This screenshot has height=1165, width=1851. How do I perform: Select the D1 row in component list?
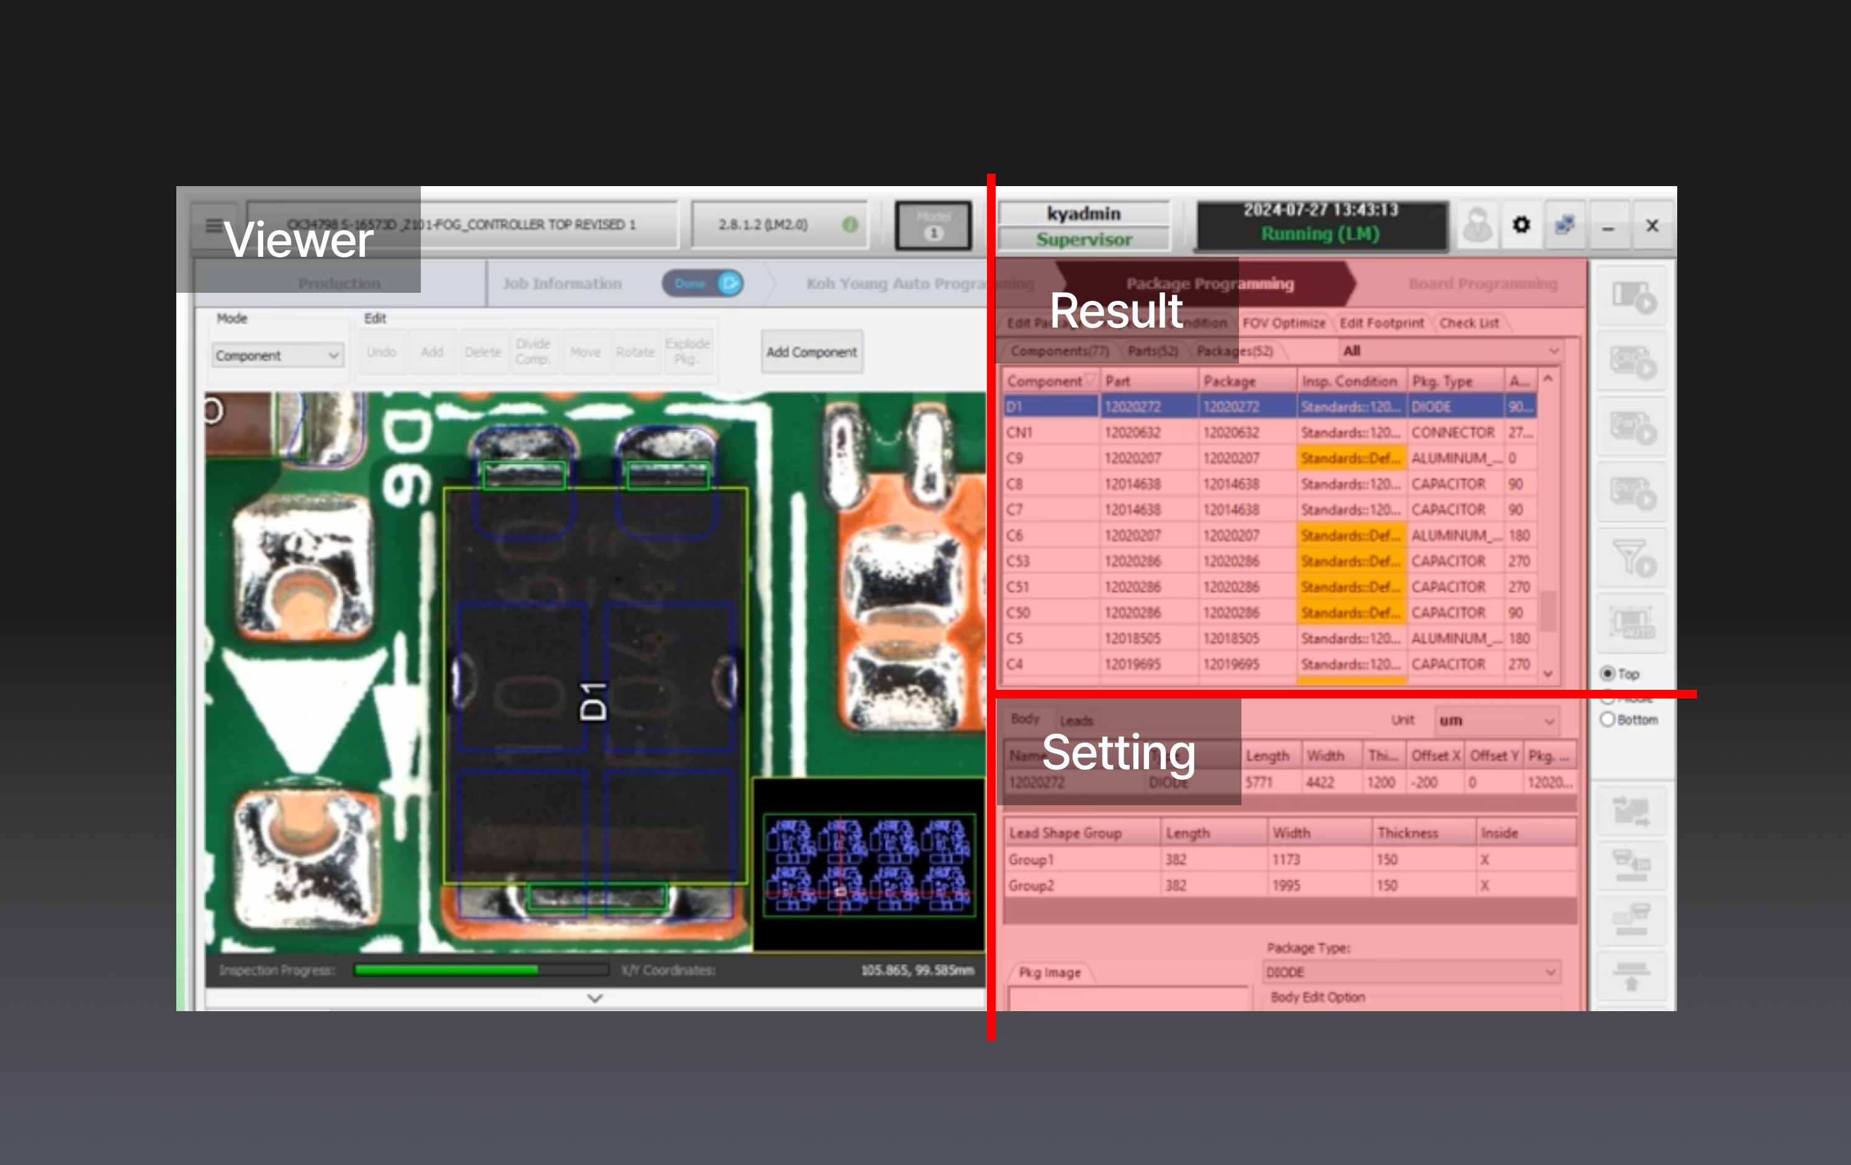(1270, 406)
